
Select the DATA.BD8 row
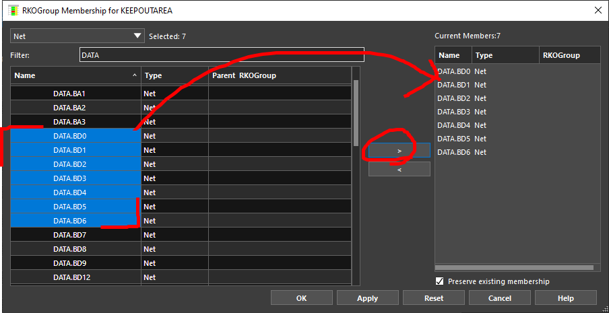pyautogui.click(x=181, y=249)
